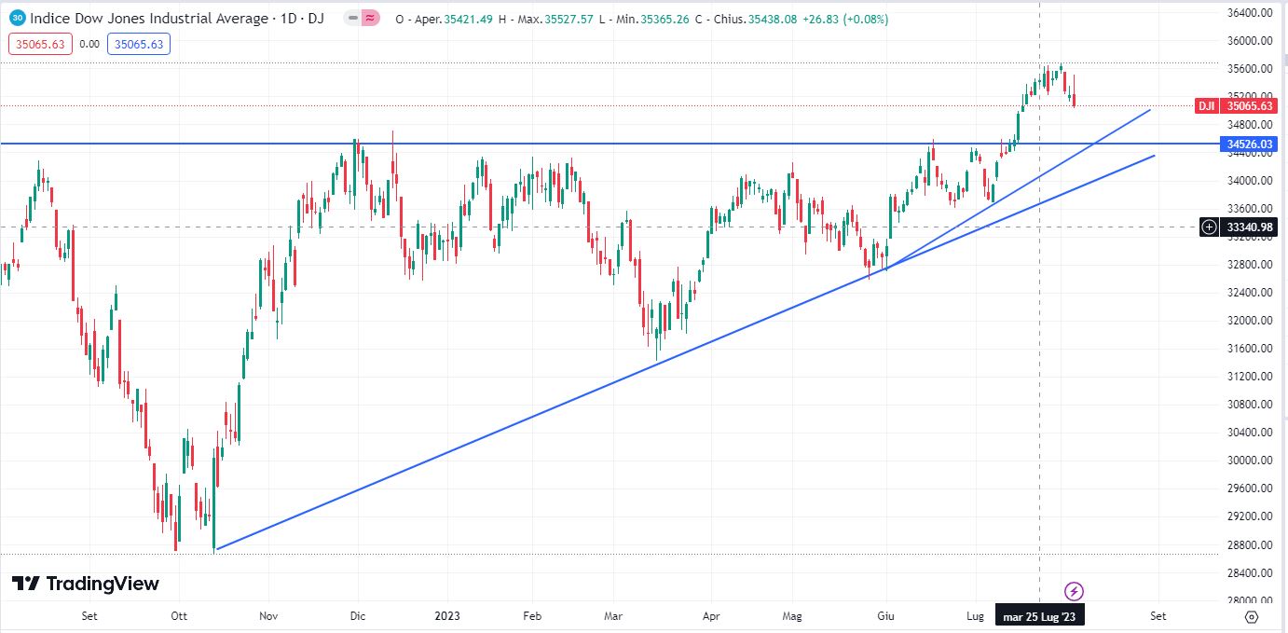
Task: Click the 36400.00 price scale label
Action: (x=1252, y=13)
